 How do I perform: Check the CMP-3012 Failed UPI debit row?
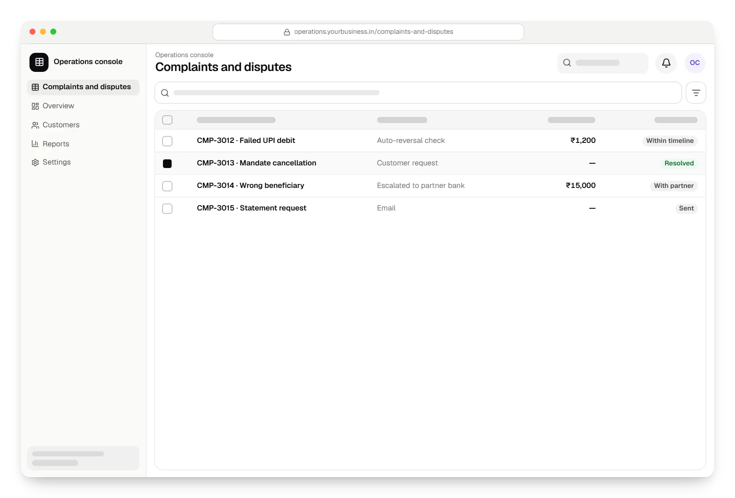(x=167, y=141)
